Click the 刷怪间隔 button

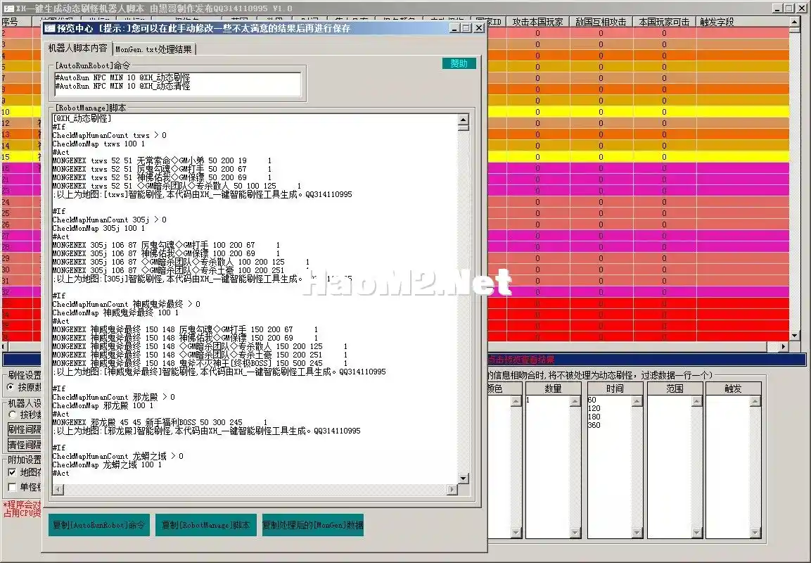pyautogui.click(x=25, y=429)
